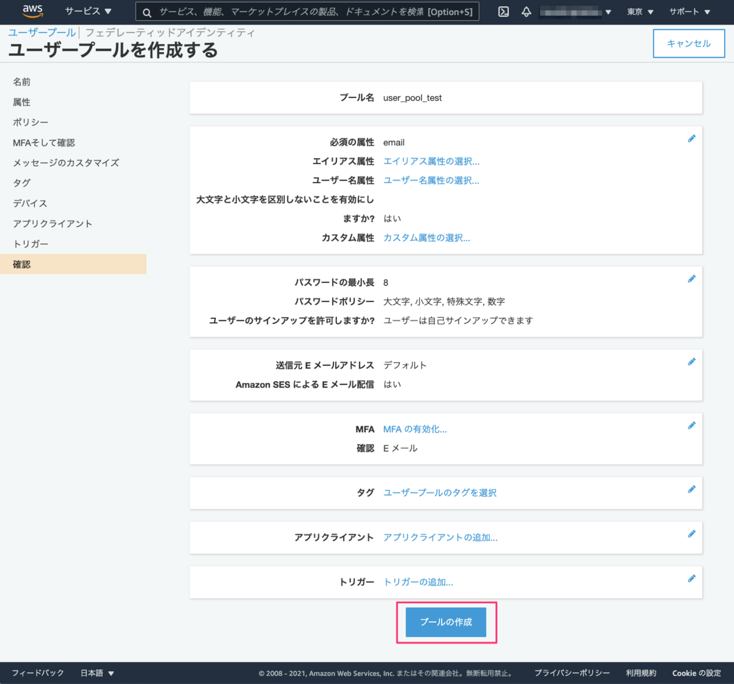Image resolution: width=734 pixels, height=684 pixels.
Task: Select ユーザーは自己サインアップできます text
Action: click(458, 320)
